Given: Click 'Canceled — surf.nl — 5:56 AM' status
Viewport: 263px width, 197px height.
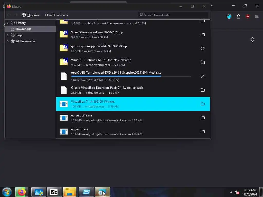Looking at the screenshot, I should (x=91, y=51).
